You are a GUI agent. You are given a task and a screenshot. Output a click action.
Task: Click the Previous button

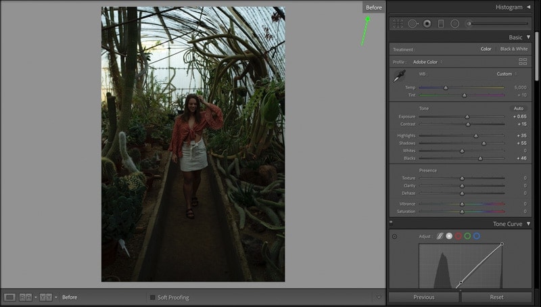click(424, 297)
